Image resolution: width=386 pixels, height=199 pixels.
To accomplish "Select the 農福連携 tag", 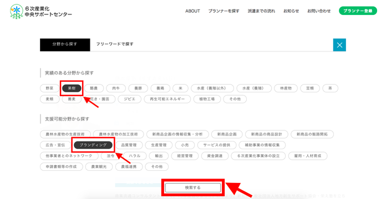I will click(x=129, y=166).
